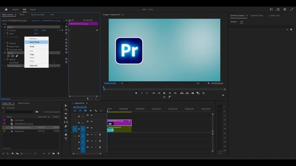This screenshot has width=296, height=166.
Task: Select the Pen tool in toolbar
Action: point(66,126)
